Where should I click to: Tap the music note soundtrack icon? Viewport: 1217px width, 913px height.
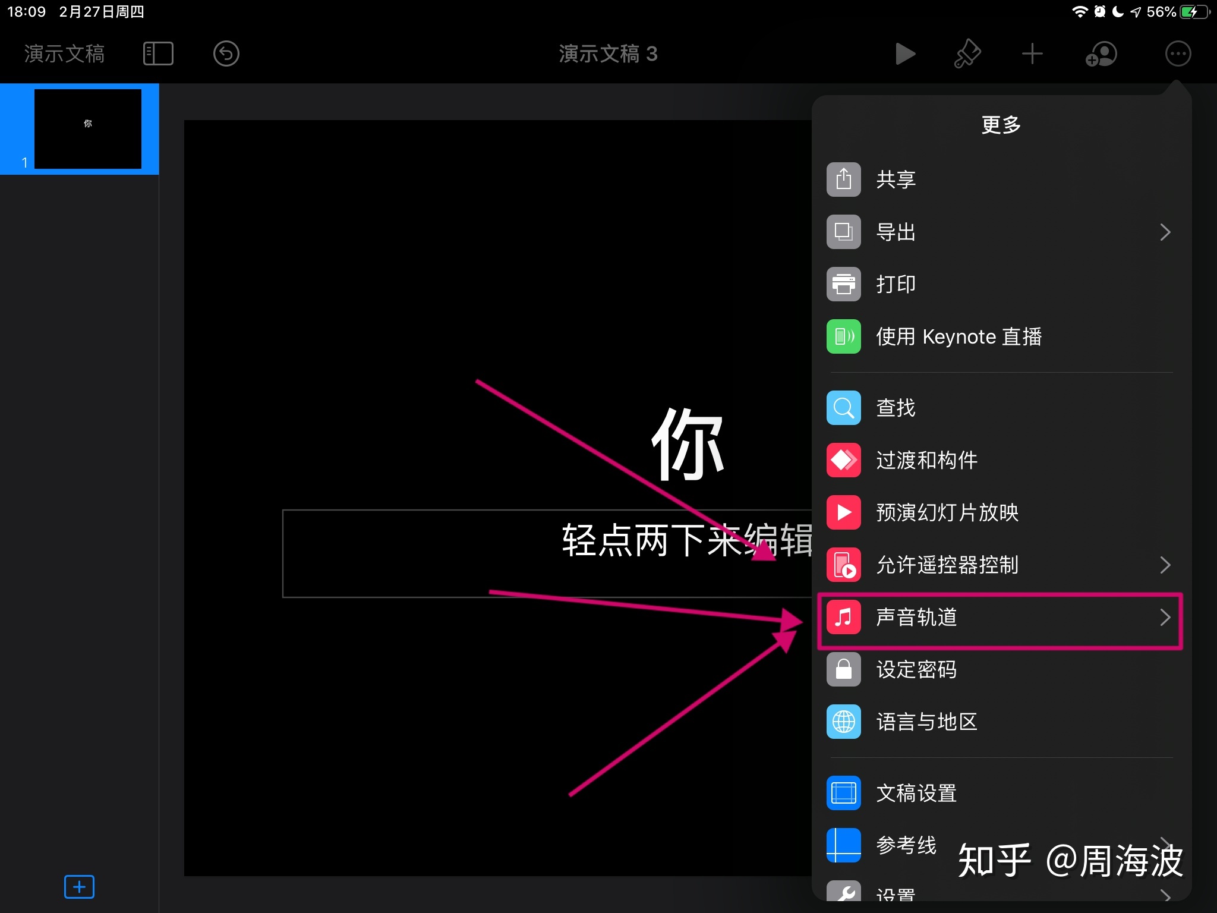[843, 617]
